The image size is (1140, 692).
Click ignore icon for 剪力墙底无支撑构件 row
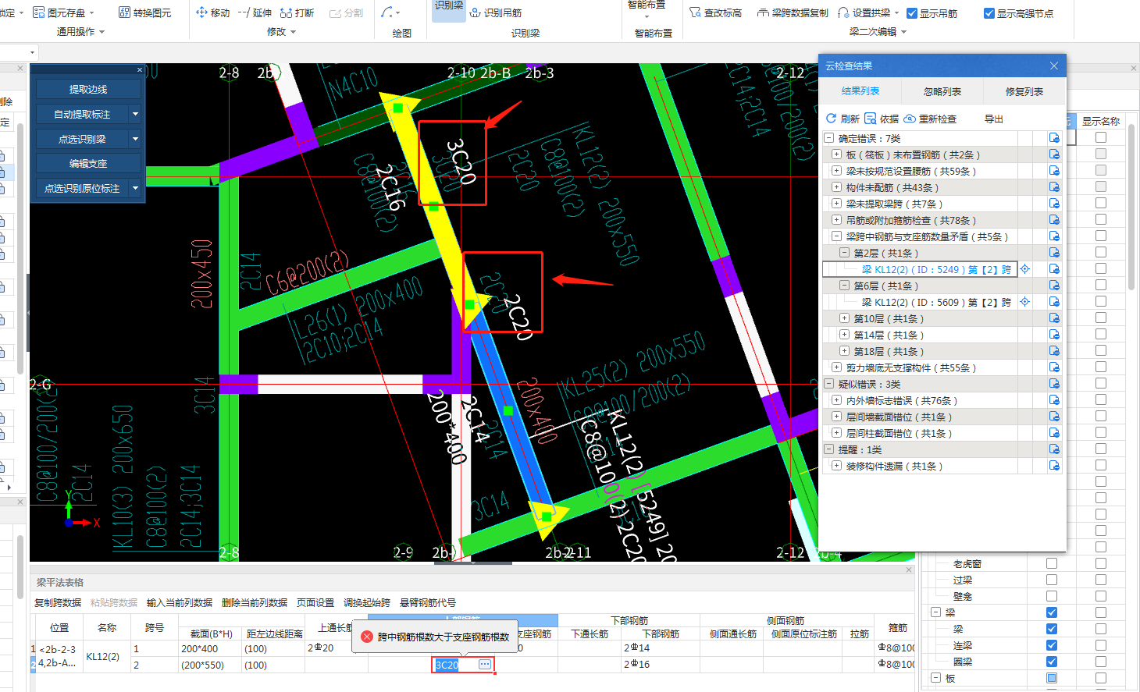(x=1054, y=367)
